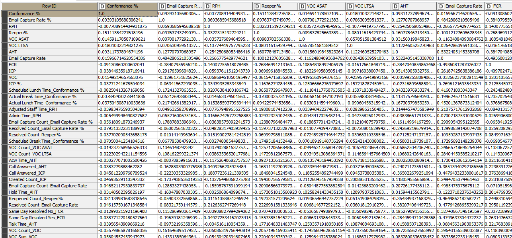512x238 pixels.
Task: Click the D type icon on Reopen% column
Action: point(257,6)
